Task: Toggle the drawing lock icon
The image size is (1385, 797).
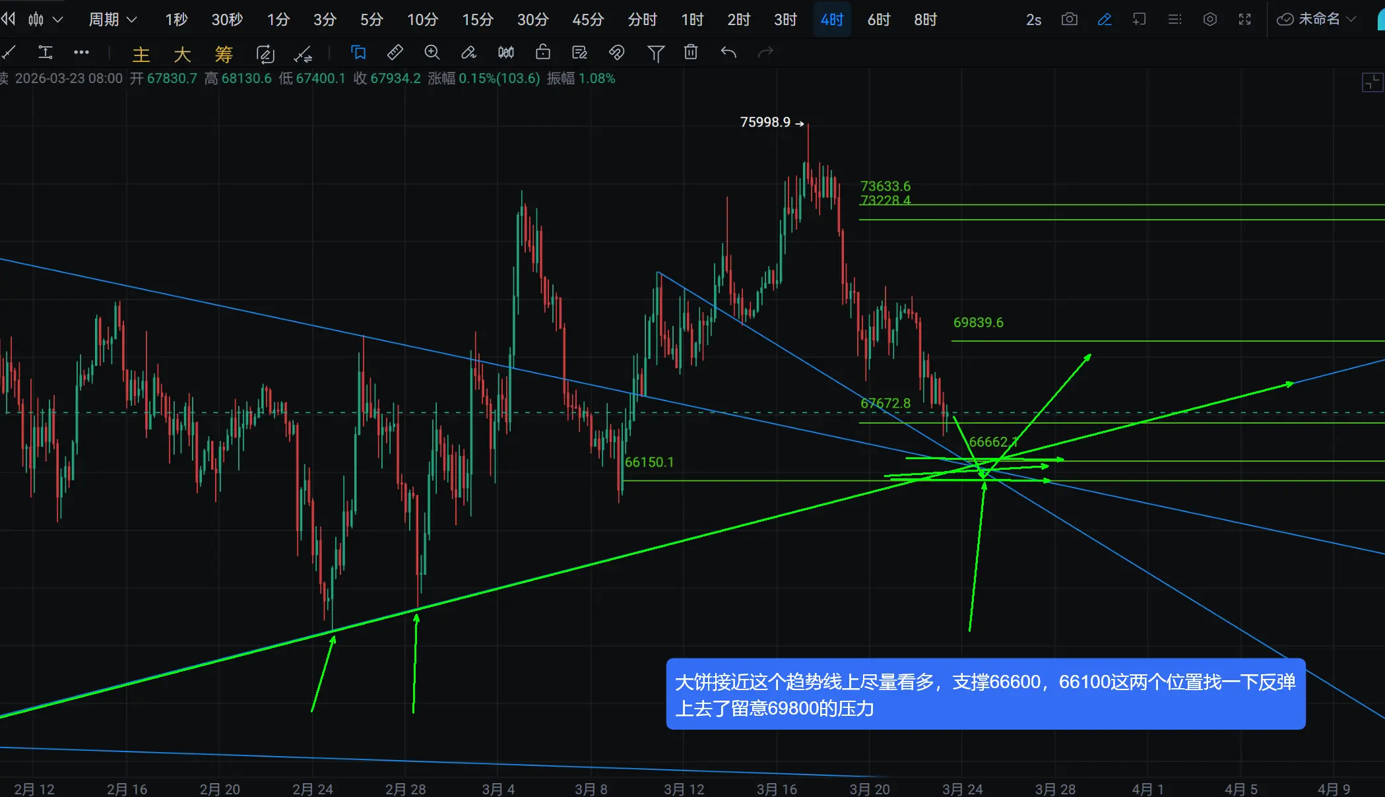Action: pyautogui.click(x=542, y=52)
